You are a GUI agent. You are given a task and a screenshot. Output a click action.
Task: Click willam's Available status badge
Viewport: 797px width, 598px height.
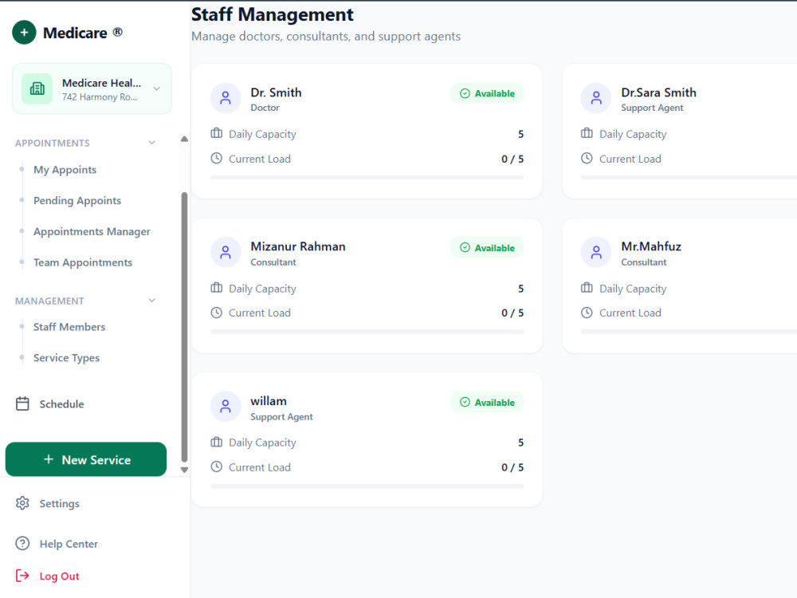[487, 402]
